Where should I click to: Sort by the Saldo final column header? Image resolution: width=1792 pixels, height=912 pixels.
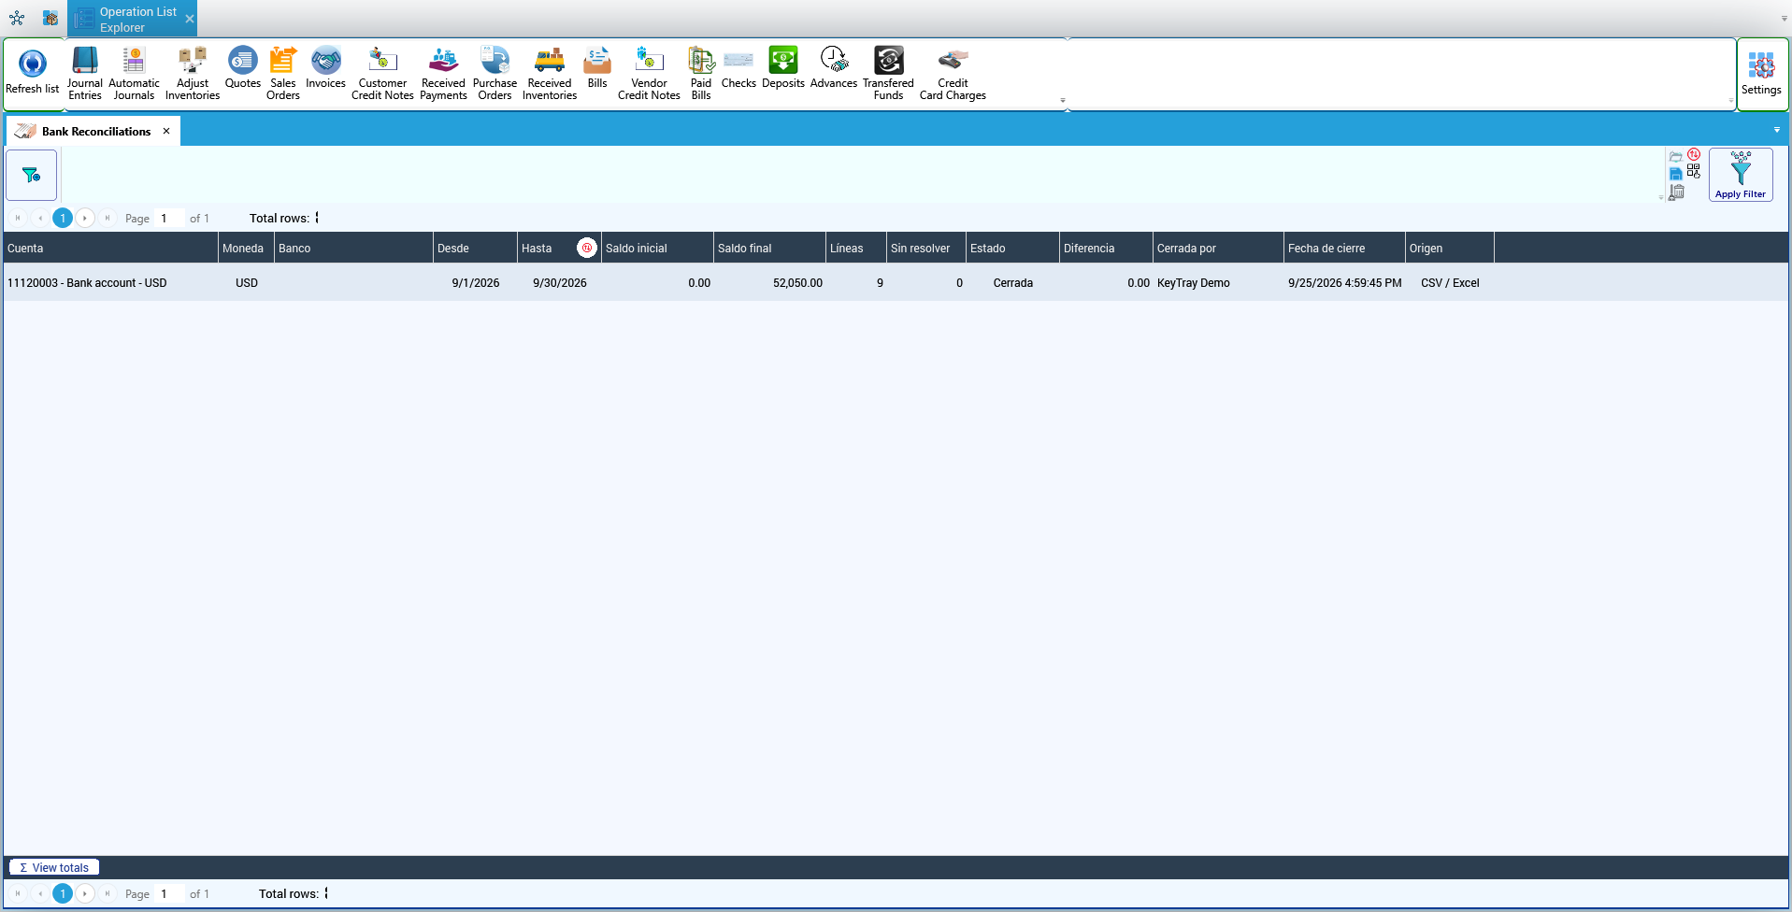coord(769,248)
